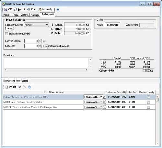Tick Konec cesty for MOTOKOV row
The image size is (162, 148).
(148, 107)
